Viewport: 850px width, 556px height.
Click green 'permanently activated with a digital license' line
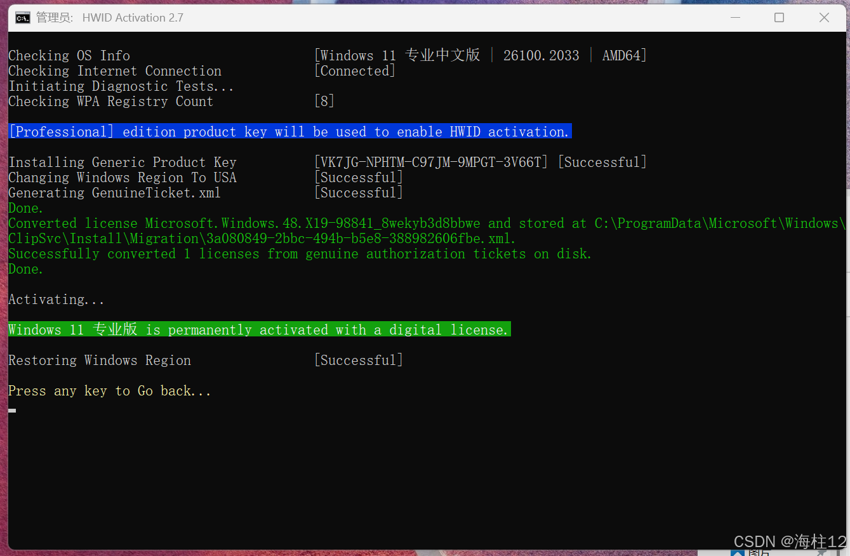tap(260, 330)
